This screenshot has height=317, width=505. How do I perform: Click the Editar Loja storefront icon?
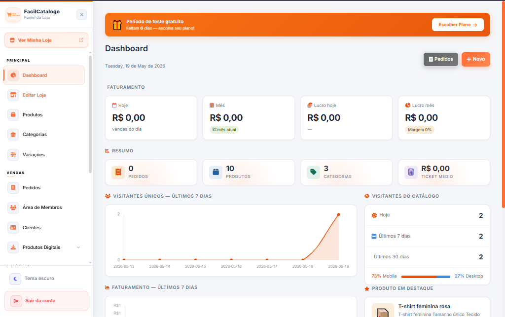tap(13, 95)
